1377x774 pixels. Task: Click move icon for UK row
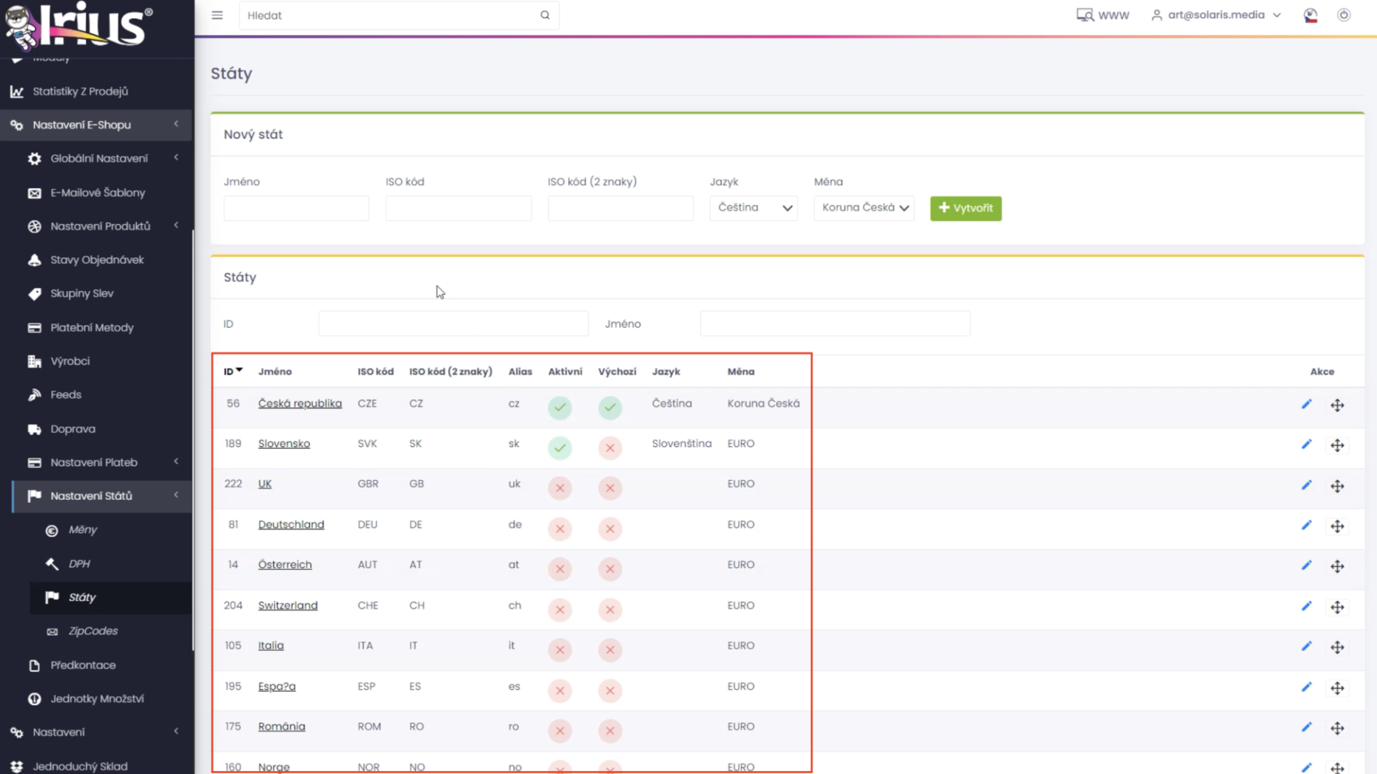[1338, 486]
